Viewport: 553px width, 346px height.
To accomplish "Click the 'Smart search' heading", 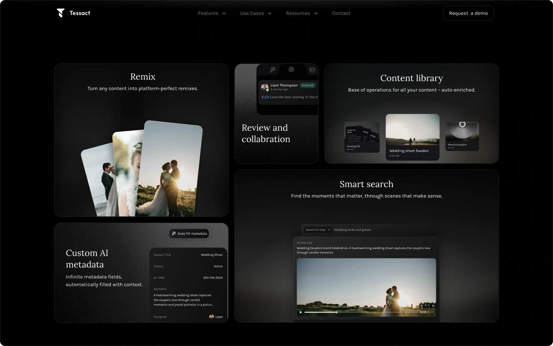I will coord(366,184).
